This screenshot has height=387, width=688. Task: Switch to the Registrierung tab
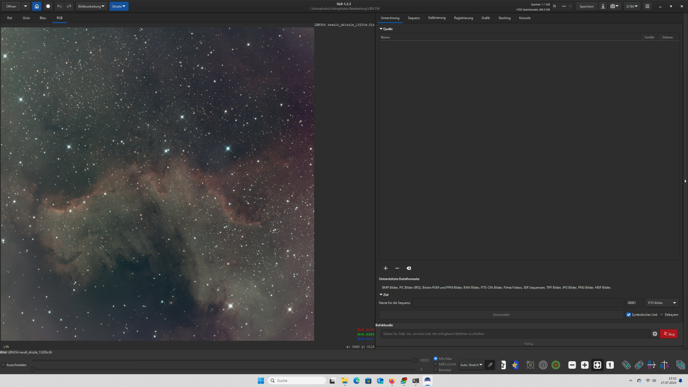[463, 18]
